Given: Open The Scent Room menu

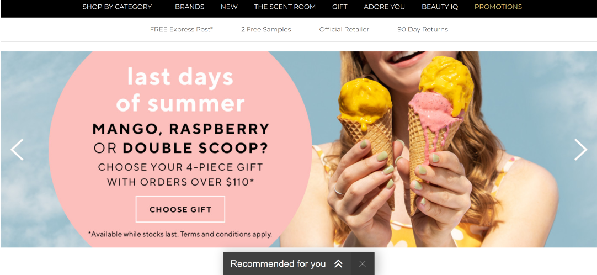Looking at the screenshot, I should [285, 7].
